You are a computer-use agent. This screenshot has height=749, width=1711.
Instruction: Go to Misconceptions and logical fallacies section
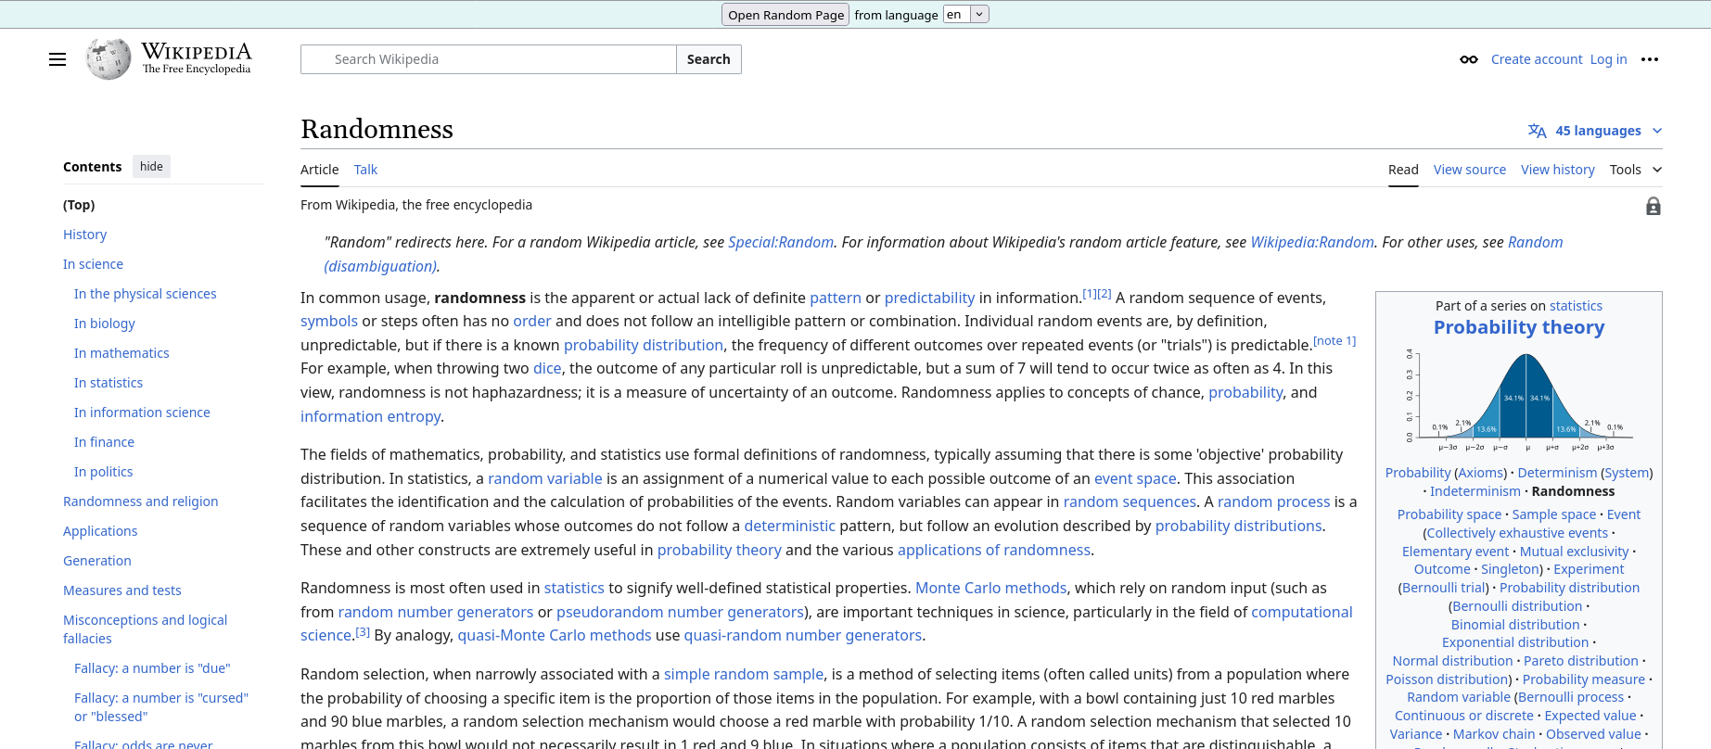pos(145,629)
